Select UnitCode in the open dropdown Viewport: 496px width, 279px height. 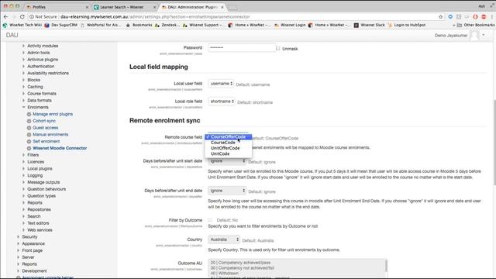pyautogui.click(x=229, y=154)
